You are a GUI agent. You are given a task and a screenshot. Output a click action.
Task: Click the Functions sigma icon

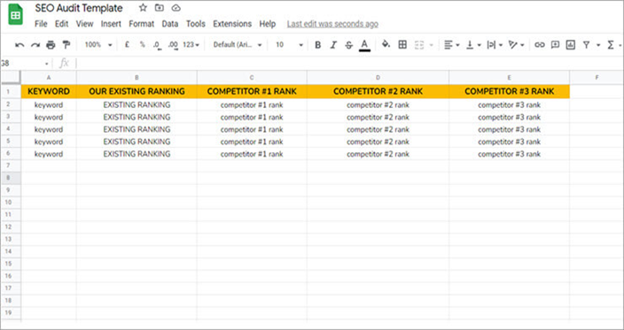[611, 45]
